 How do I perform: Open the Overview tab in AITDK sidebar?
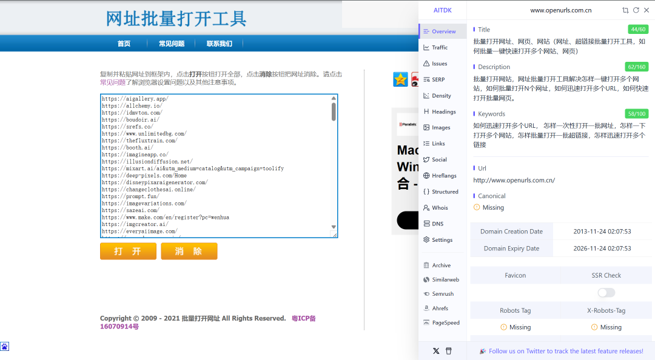(443, 32)
